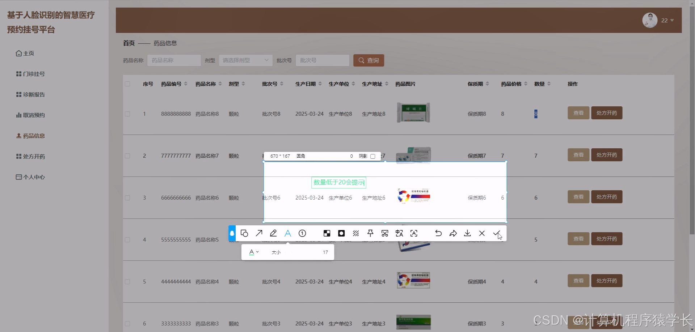Screen dimensions: 695x332
Task: Check the checkbox for row 药品名称7
Action: coord(127,156)
